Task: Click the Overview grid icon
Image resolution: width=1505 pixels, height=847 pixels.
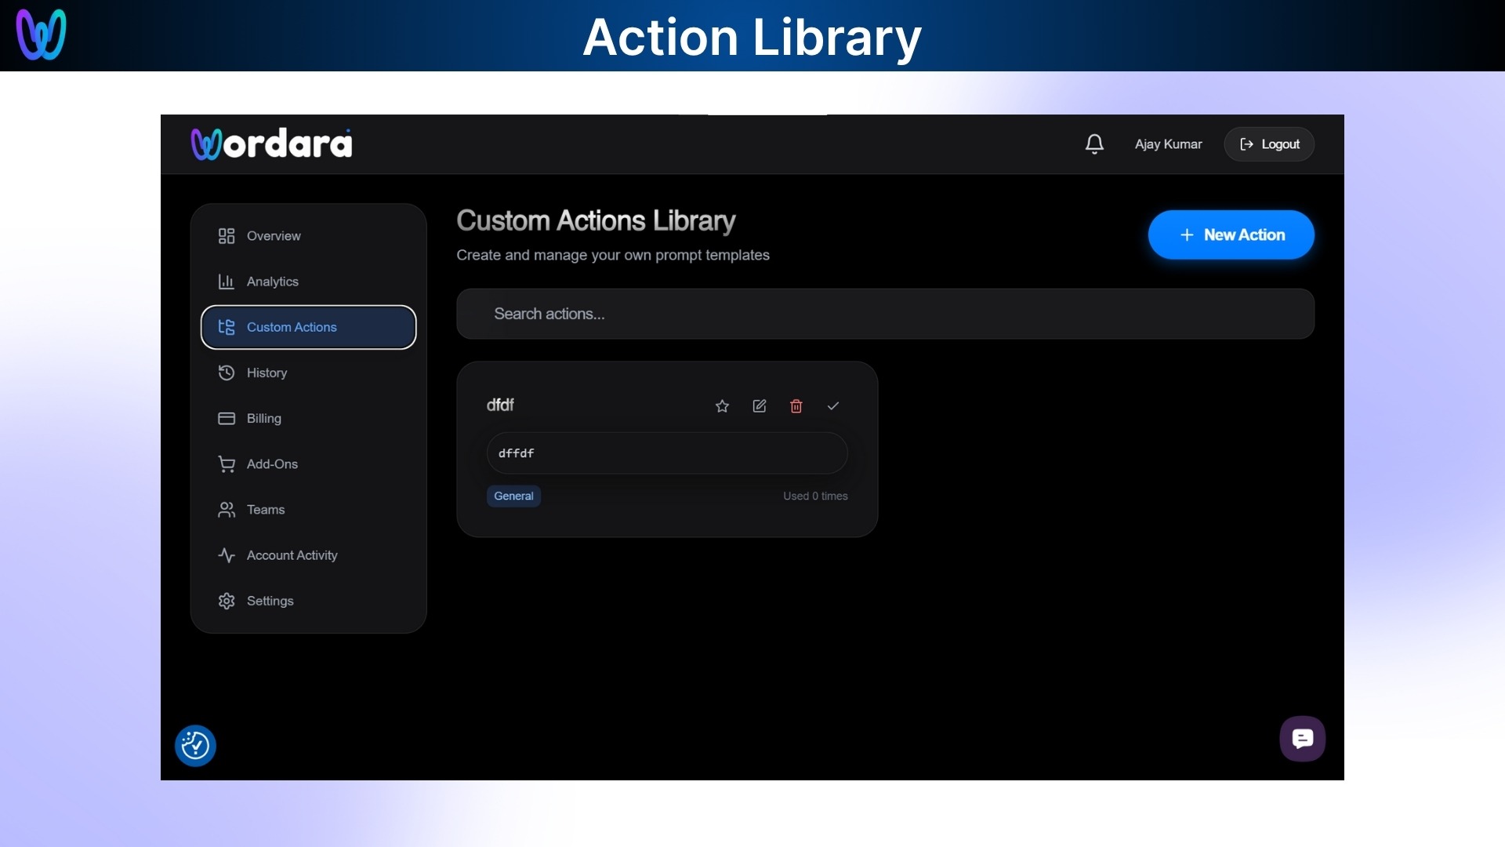Action: coord(226,235)
